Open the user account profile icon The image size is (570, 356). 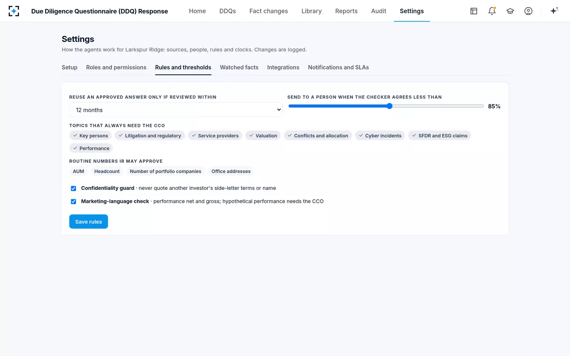(528, 11)
